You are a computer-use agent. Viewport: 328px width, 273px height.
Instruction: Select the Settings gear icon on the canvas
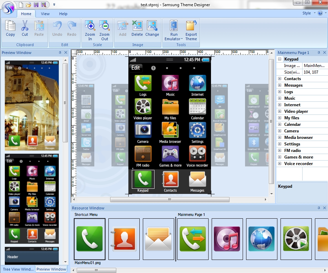[198, 130]
